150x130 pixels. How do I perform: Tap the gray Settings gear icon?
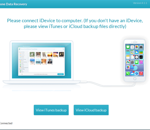click(x=132, y=62)
